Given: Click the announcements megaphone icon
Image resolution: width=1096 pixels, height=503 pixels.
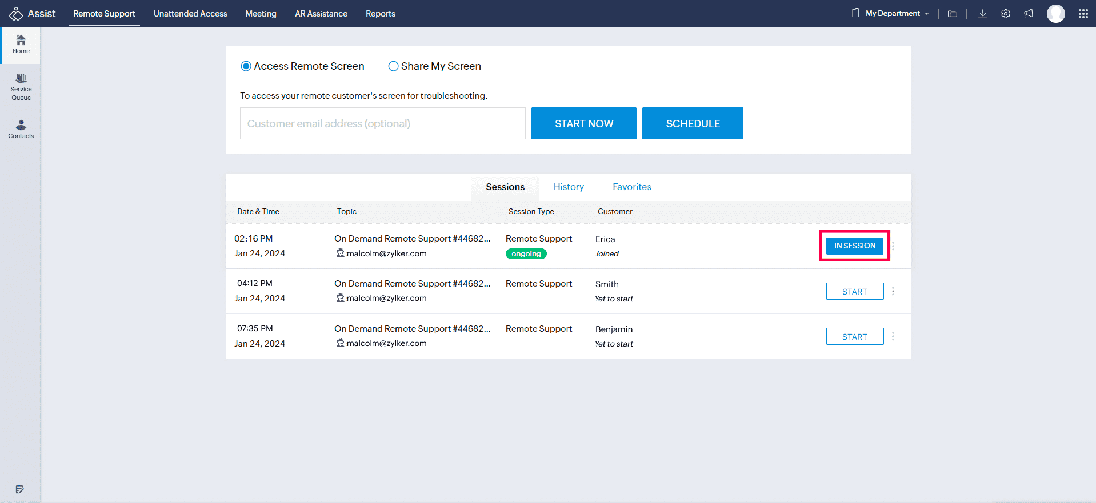Looking at the screenshot, I should [x=1029, y=14].
